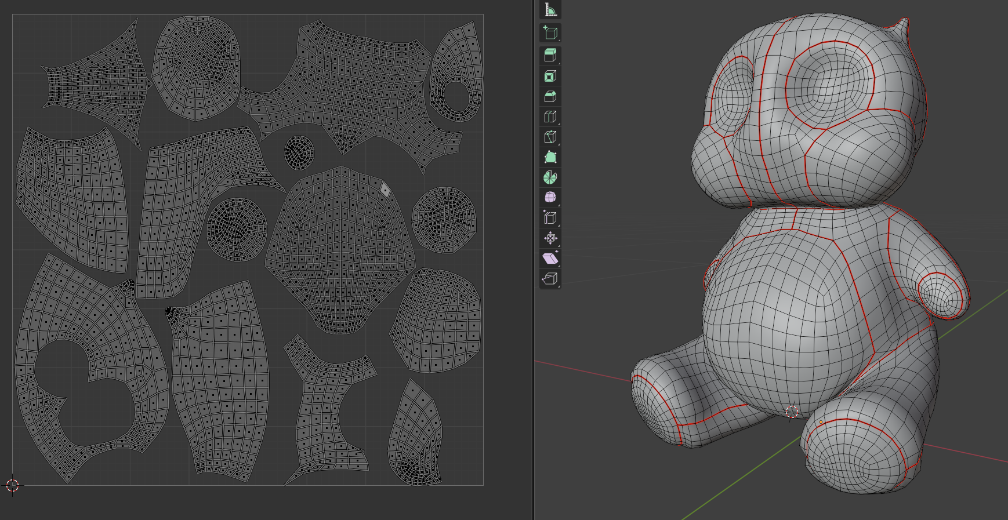This screenshot has height=520, width=1008.
Task: Enable the Poly Build tool
Action: pyautogui.click(x=550, y=157)
